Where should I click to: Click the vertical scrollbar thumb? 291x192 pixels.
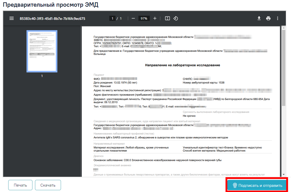pyautogui.click(x=283, y=68)
